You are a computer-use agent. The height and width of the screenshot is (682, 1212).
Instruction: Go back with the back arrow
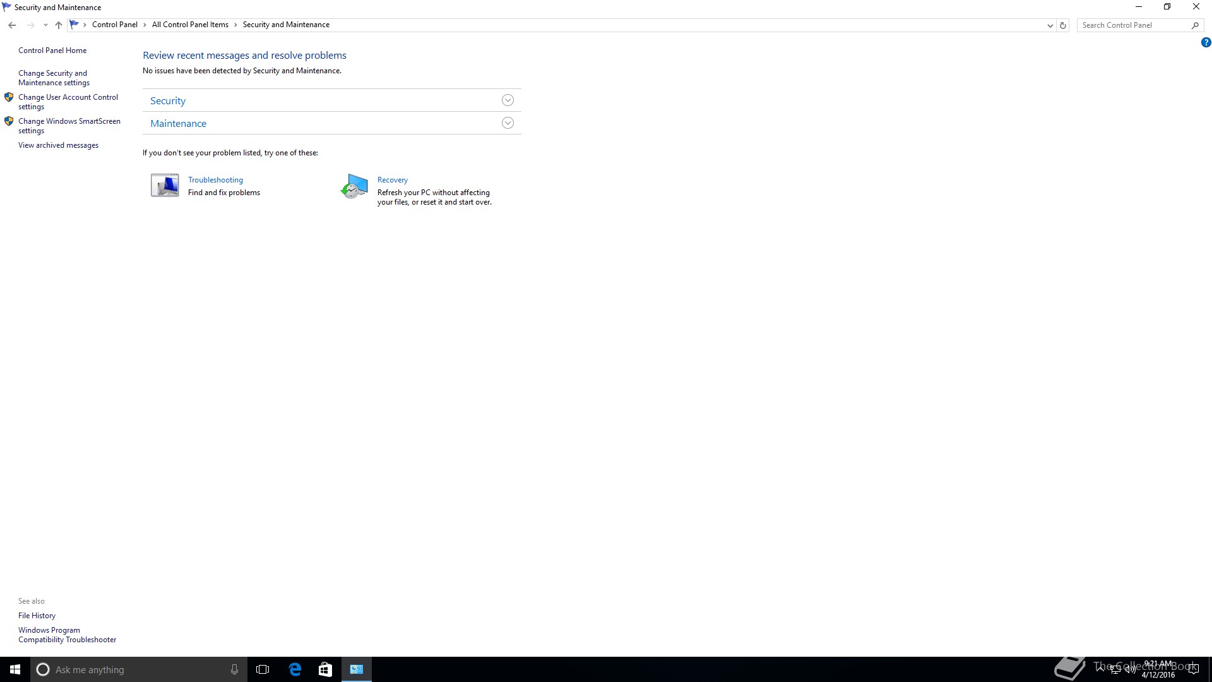pos(12,25)
